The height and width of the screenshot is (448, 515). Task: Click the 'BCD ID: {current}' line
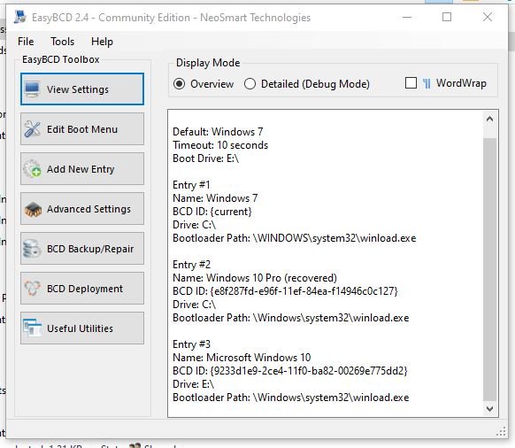click(x=212, y=212)
